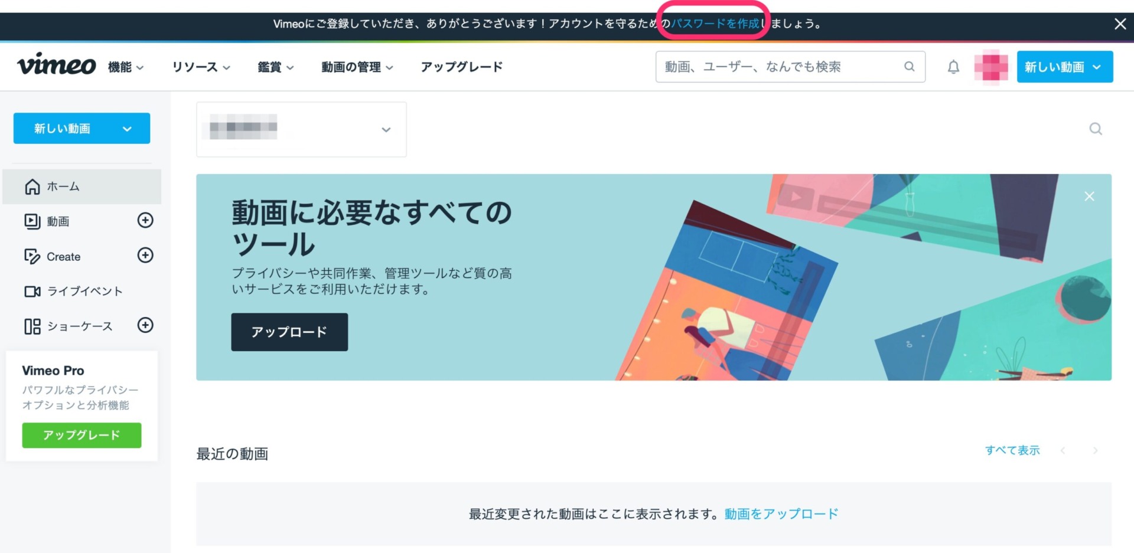1134x553 pixels.
Task: Click the plus icon beside Create
Action: [145, 255]
